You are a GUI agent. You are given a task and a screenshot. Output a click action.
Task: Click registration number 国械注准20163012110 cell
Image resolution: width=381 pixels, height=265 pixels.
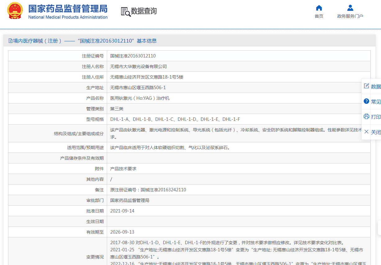pyautogui.click(x=133, y=56)
